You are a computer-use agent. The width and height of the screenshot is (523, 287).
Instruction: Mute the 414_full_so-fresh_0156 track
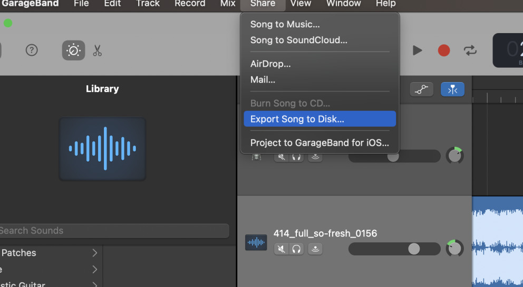282,249
